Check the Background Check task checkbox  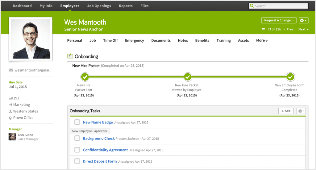pos(77,139)
